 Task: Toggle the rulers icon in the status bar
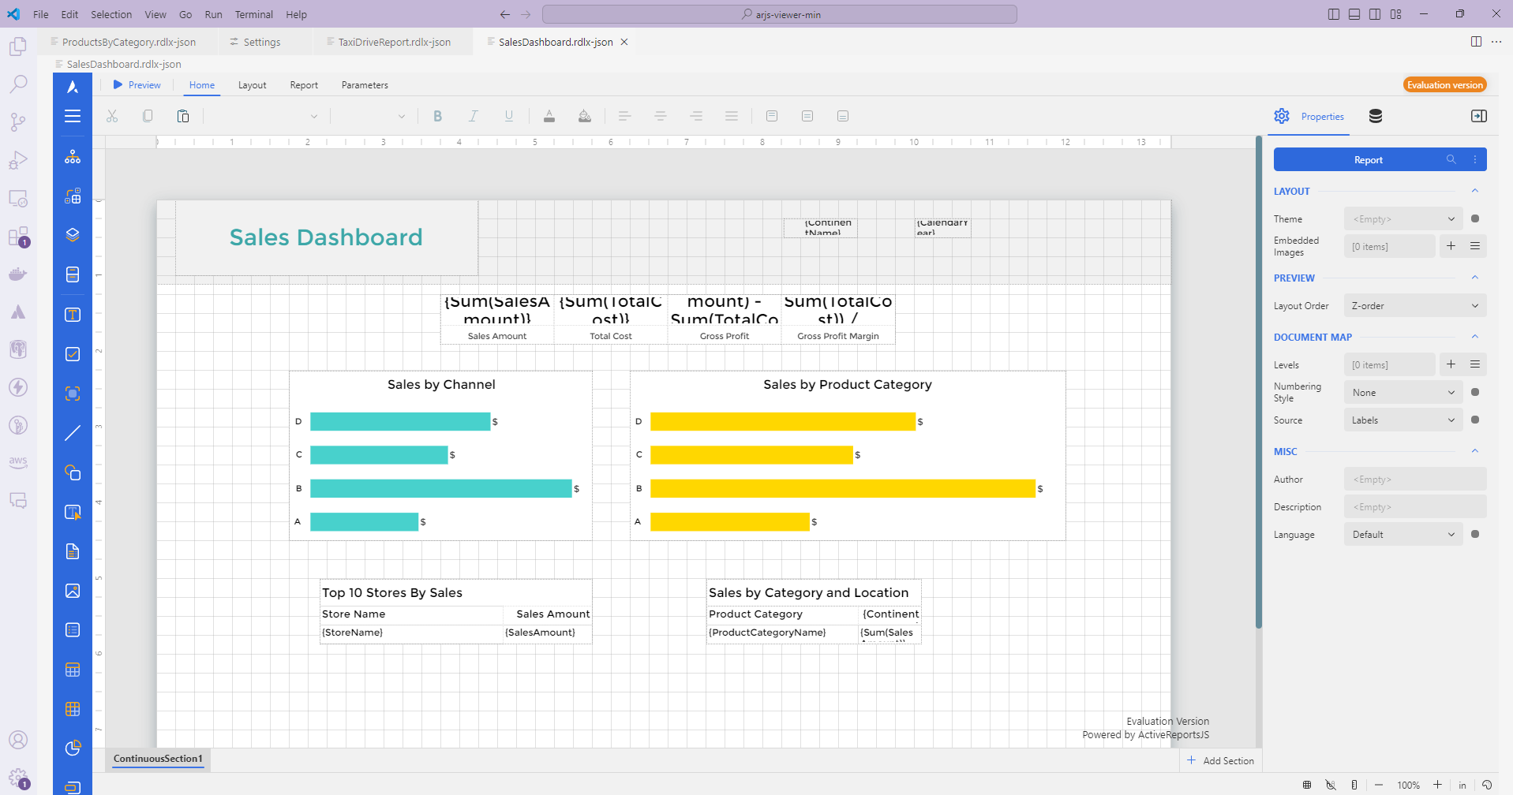tap(1354, 785)
